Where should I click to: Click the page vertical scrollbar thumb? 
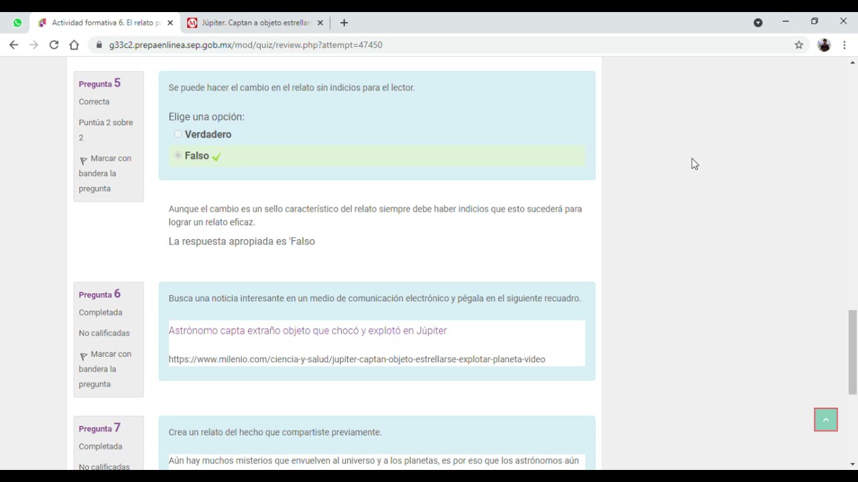tap(853, 352)
